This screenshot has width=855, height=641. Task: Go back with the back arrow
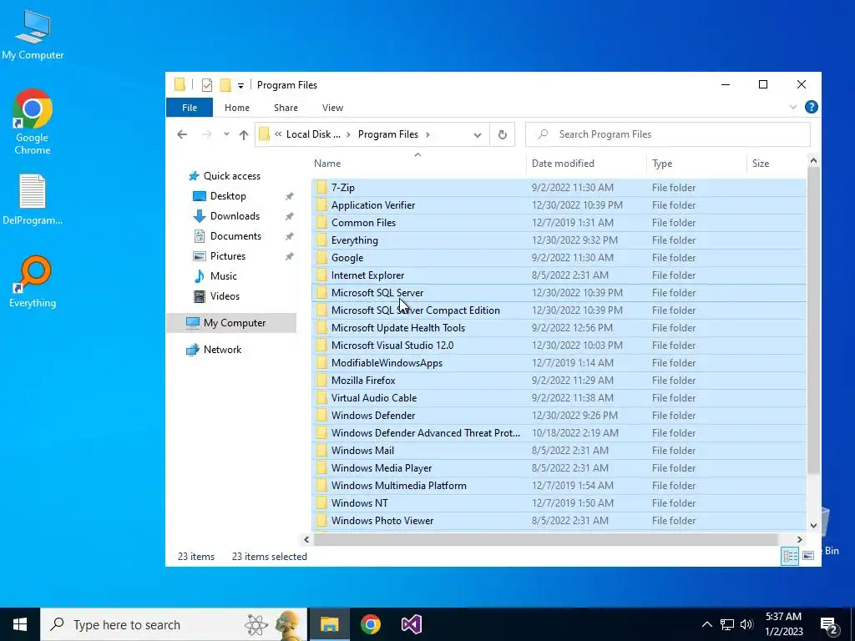coord(182,134)
